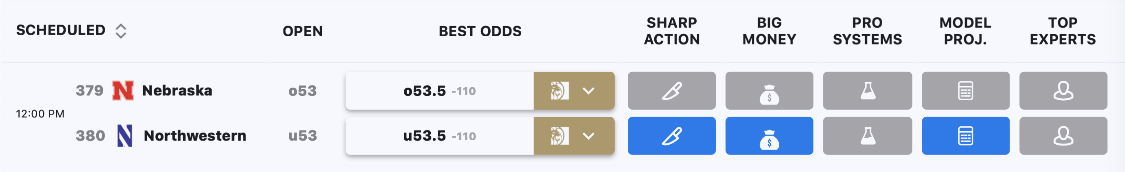
Task: Open Nebraska Pro Systems flask icon
Action: (867, 91)
